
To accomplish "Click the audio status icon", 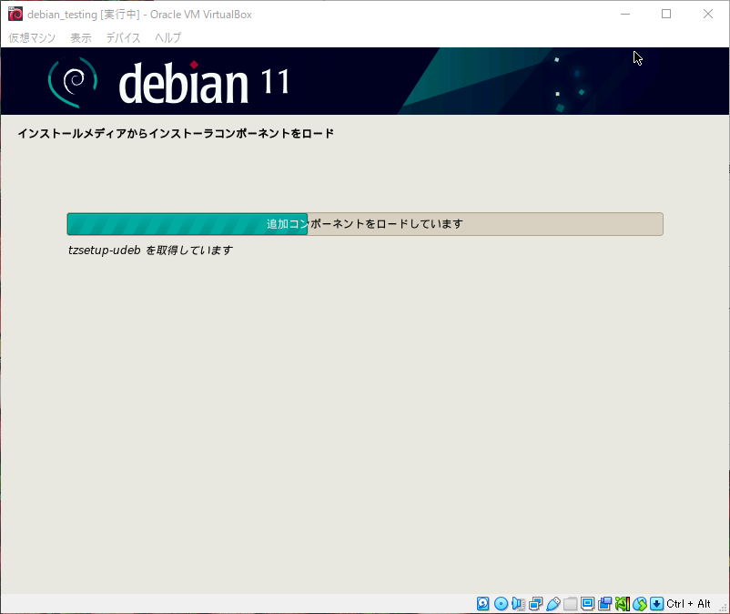I will click(518, 604).
